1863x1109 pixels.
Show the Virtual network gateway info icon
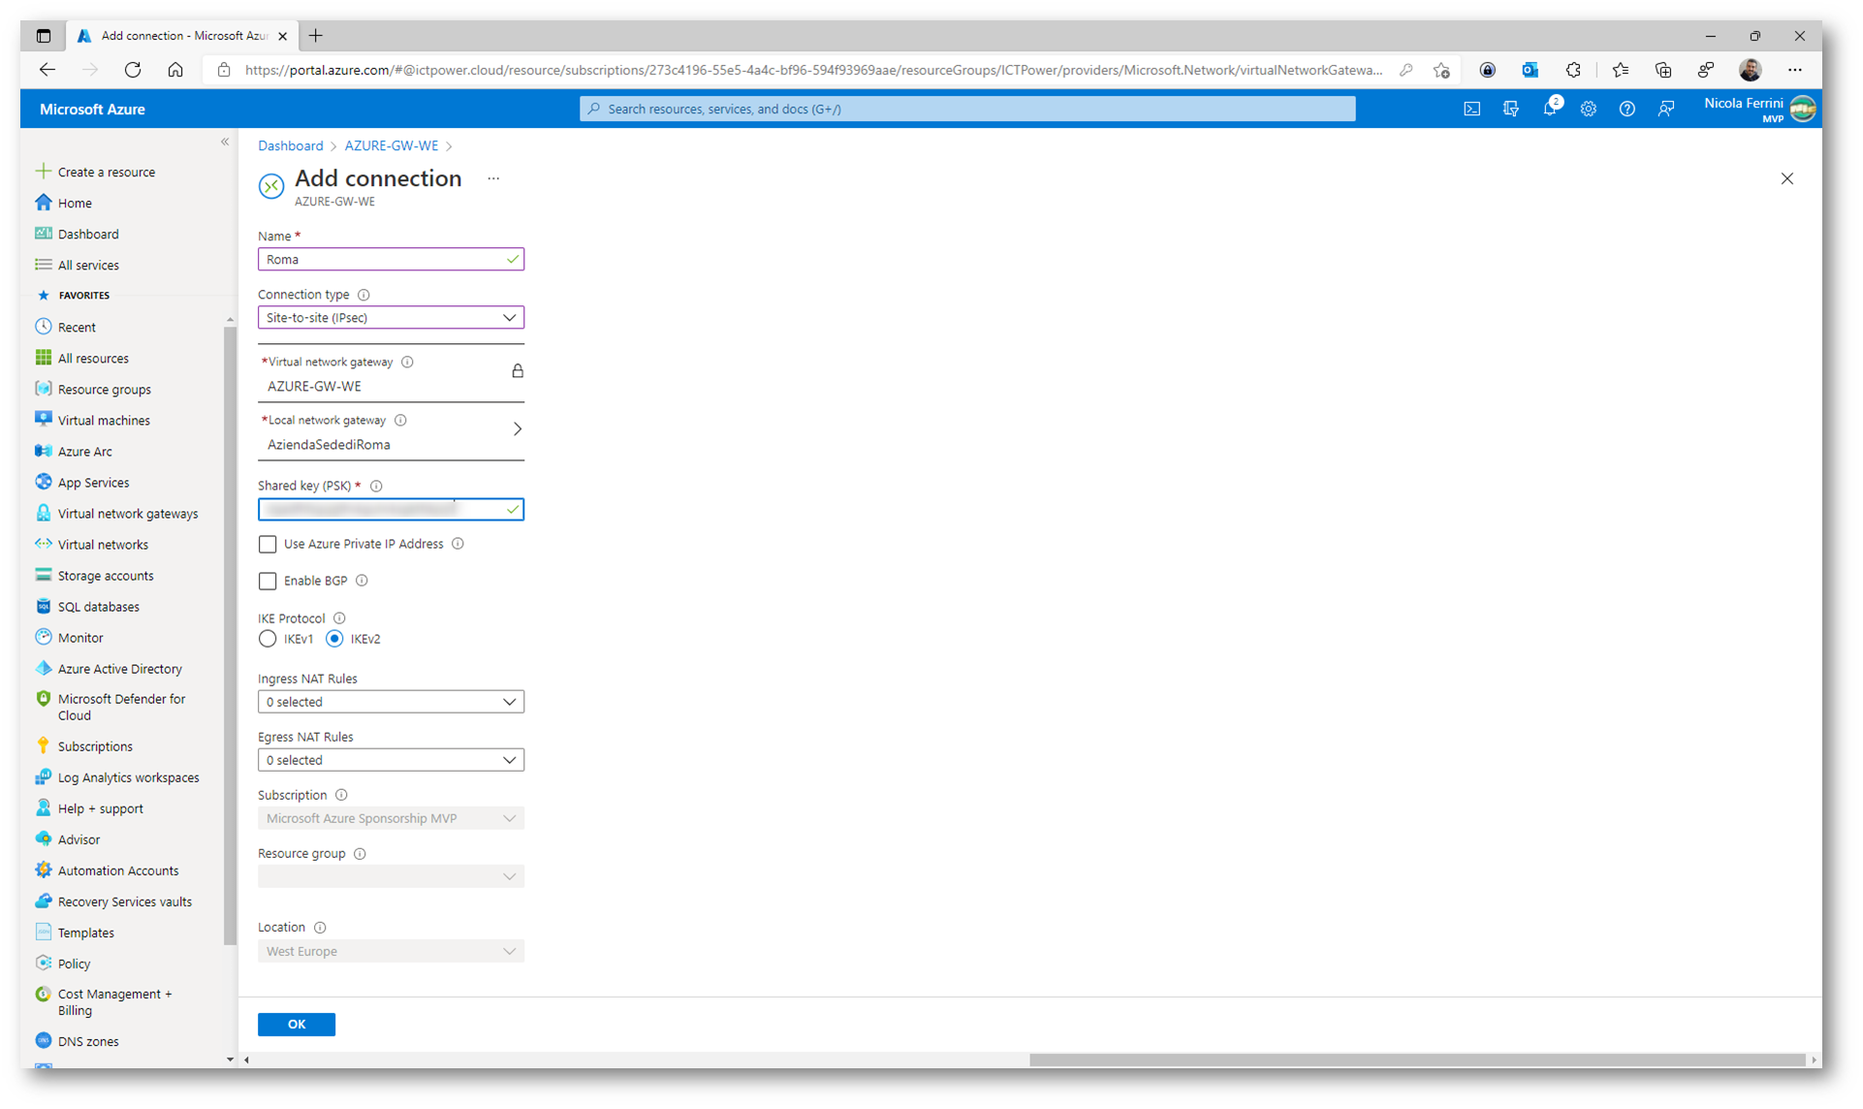(407, 362)
